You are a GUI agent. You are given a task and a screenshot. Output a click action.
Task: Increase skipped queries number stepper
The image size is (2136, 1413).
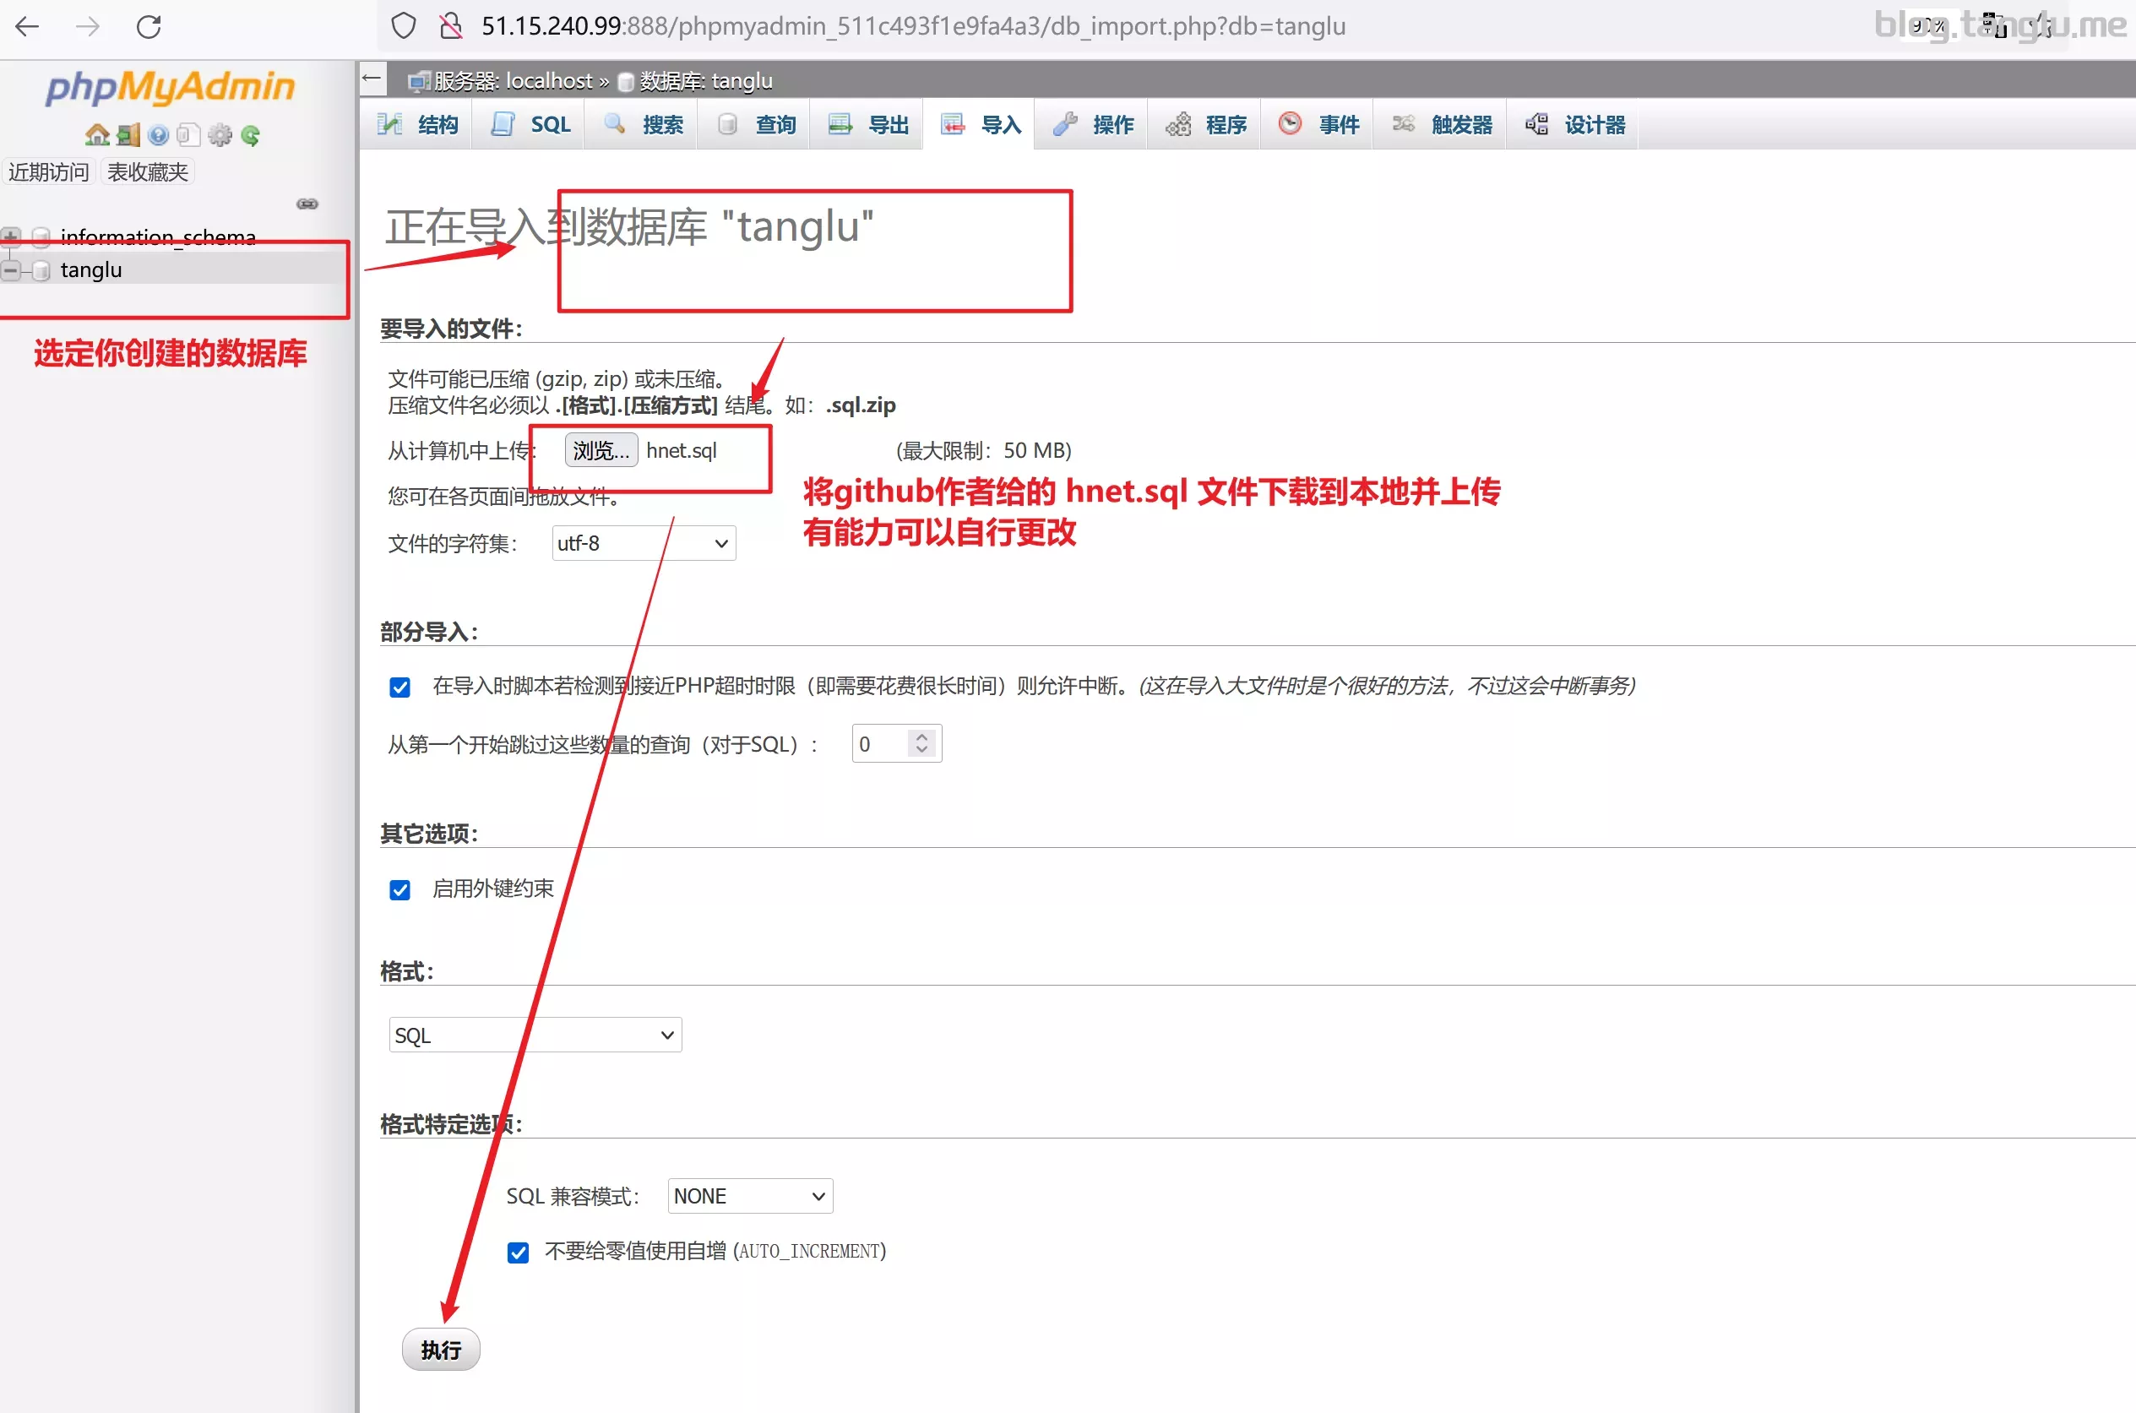[921, 736]
